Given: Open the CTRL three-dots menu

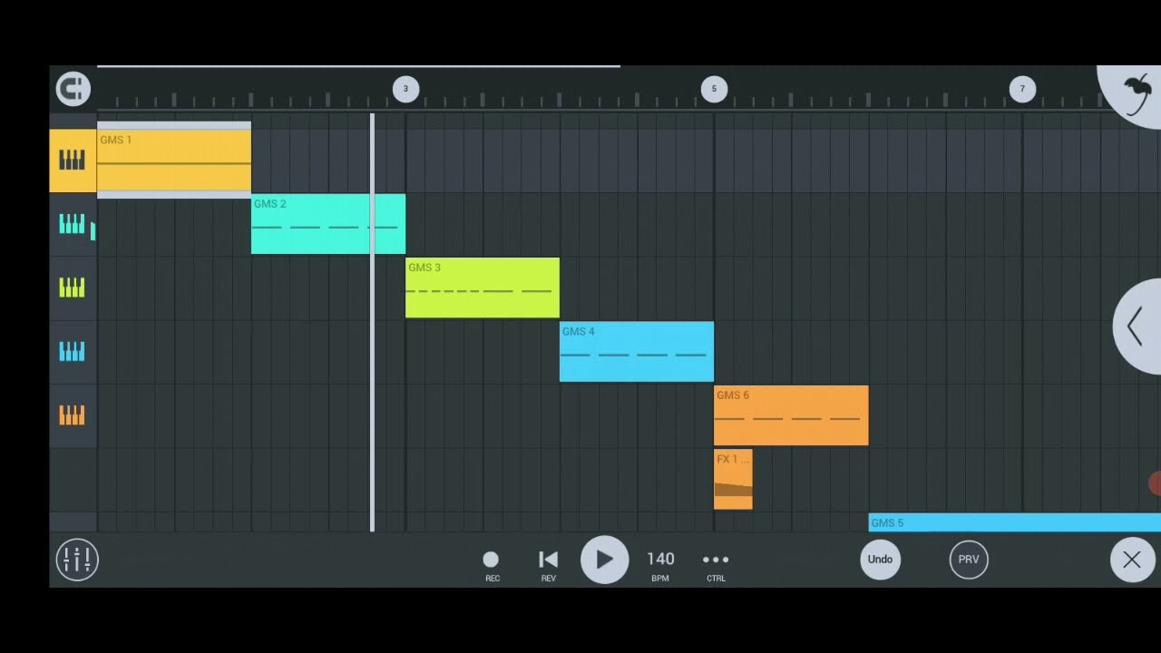Looking at the screenshot, I should [x=716, y=565].
